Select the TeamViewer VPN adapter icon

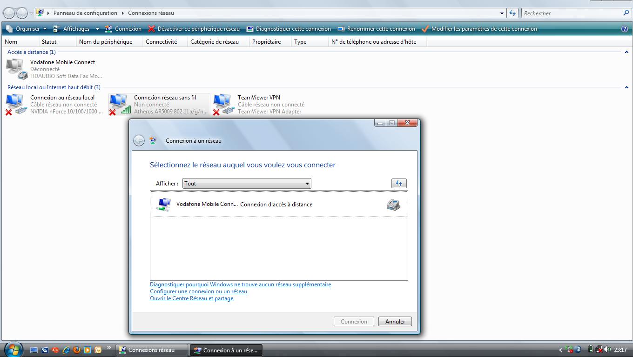(x=224, y=105)
